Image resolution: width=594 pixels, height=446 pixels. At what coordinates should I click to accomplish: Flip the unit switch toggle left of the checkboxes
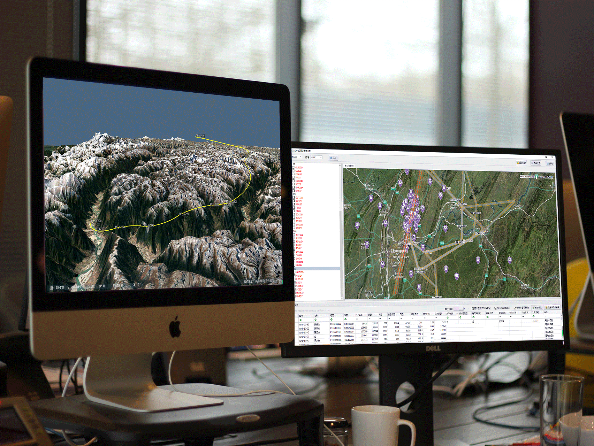pos(459,309)
